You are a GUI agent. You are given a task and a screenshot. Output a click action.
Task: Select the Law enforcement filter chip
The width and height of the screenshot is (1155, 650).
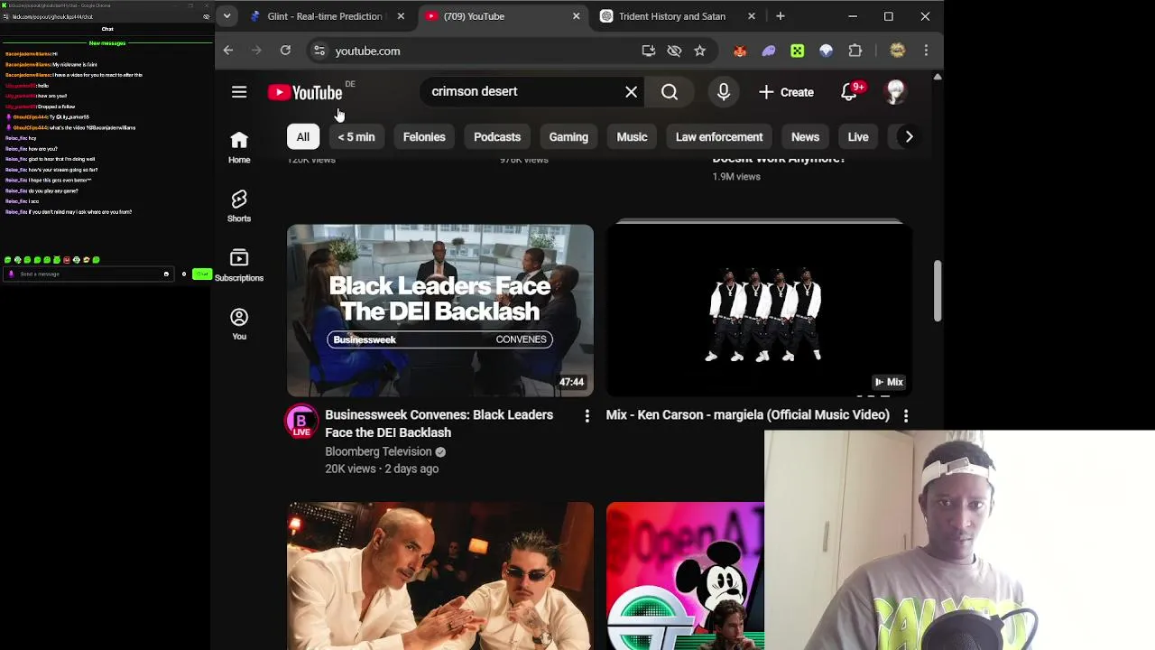point(719,137)
